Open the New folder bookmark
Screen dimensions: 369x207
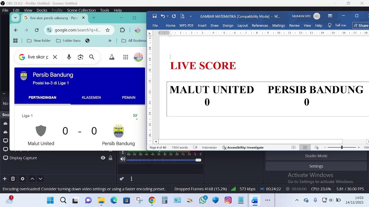39,41
